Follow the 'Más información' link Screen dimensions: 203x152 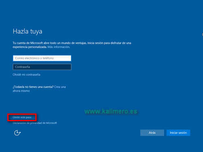point(58,47)
